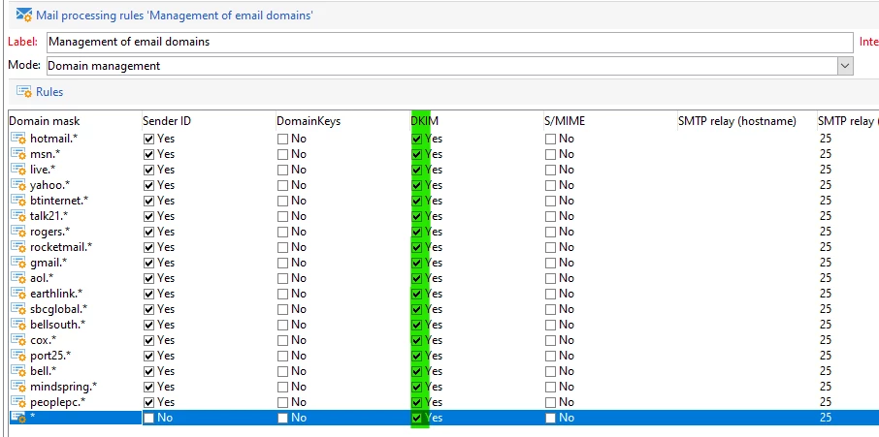Click the Domain mask column header
Screen dimensions: 879x437
tap(45, 121)
